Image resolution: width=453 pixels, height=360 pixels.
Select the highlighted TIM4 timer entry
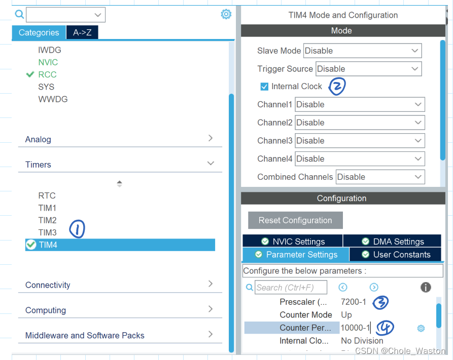[120, 245]
